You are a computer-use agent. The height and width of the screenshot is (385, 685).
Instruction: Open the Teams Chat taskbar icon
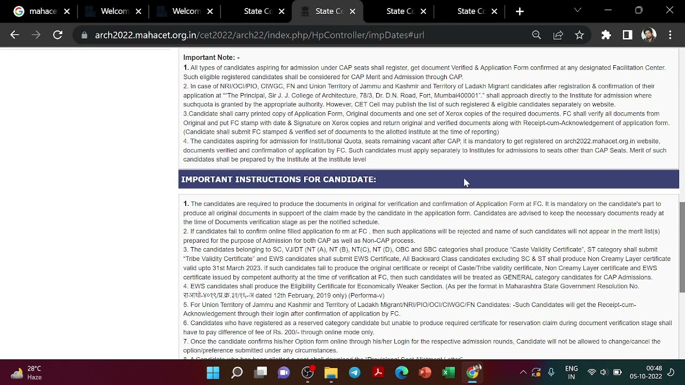(284, 373)
